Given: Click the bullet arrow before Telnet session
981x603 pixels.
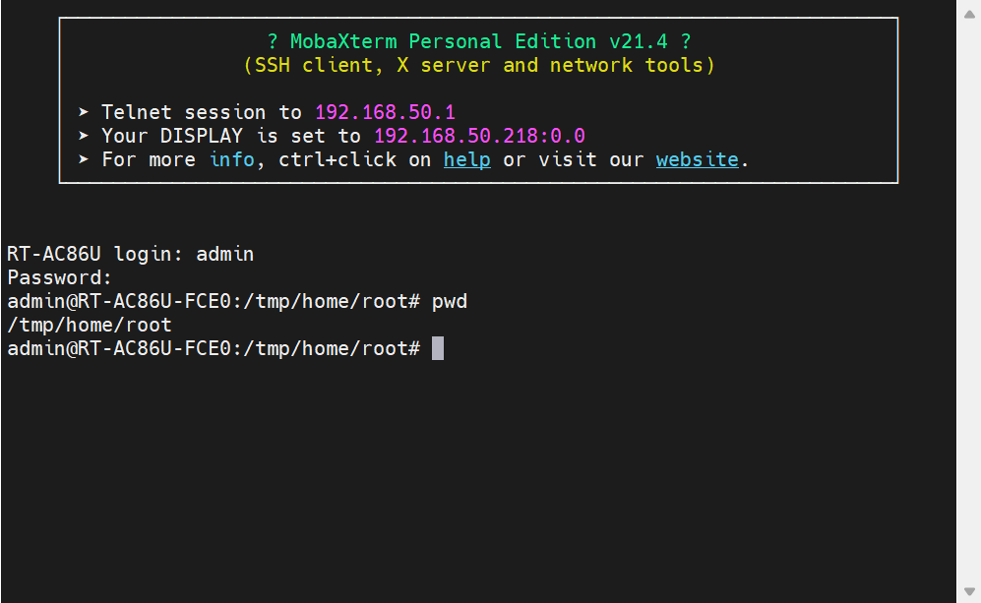Looking at the screenshot, I should pyautogui.click(x=84, y=111).
